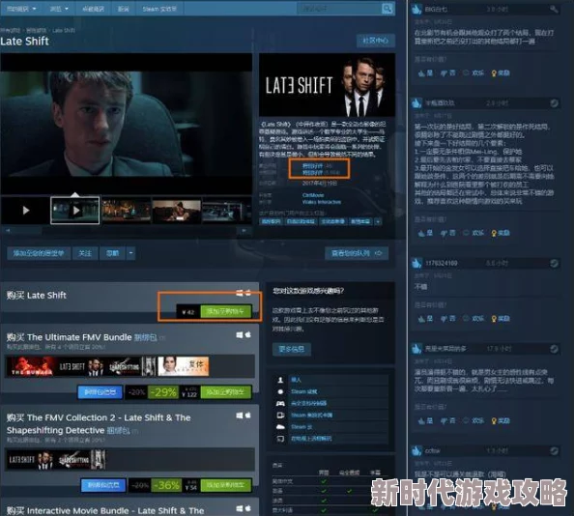
Task: Click Shapeshifting Detective image in FMV Collection 2
Action: point(82,460)
